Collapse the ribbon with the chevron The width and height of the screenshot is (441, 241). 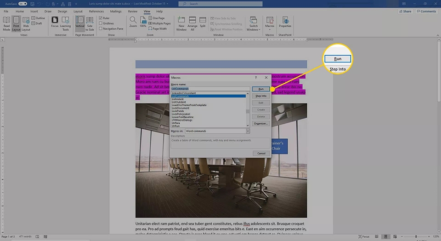pos(438,35)
